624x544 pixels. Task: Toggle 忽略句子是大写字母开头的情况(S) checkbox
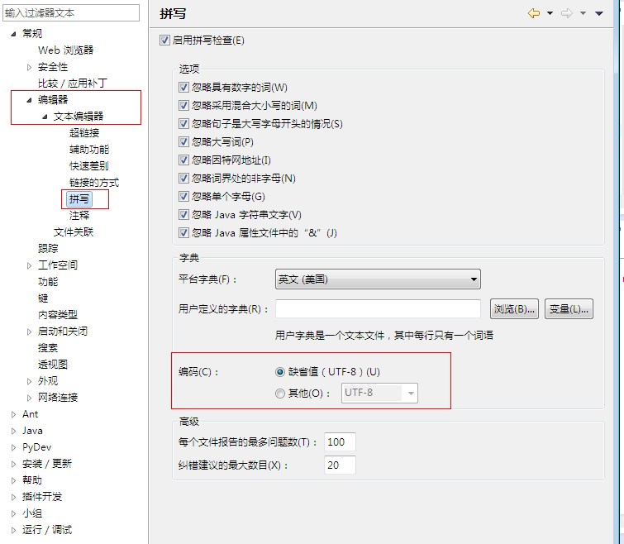[x=183, y=124]
